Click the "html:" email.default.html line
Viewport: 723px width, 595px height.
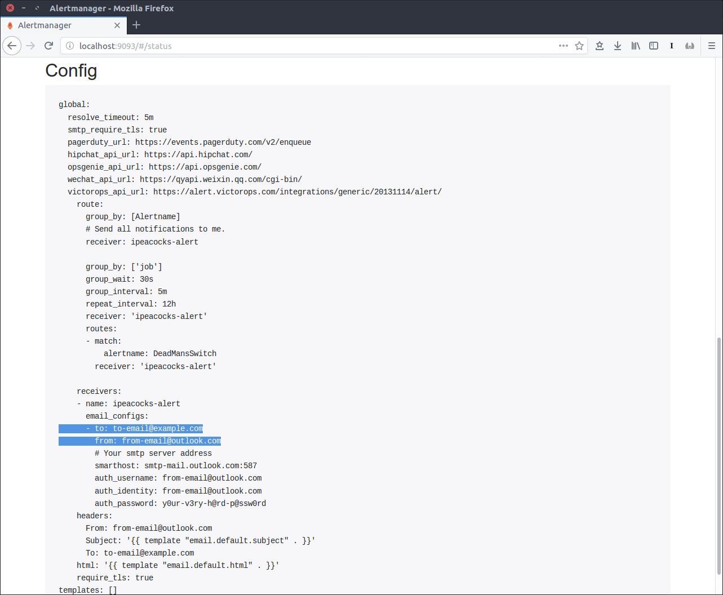click(x=178, y=565)
